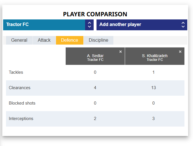Select the Defence tab
Screen dimensions: 193x146
[x=69, y=40]
